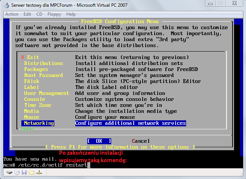Minimize the Virtual PC window
Viewport: 246px width, 179px height.
click(210, 3)
